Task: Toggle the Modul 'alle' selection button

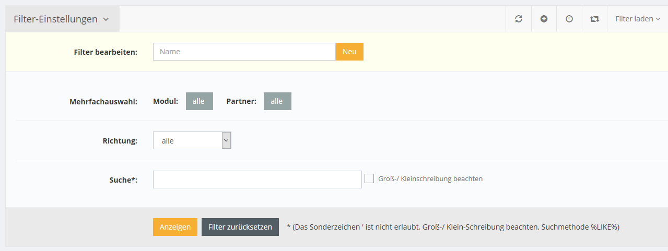Action: tap(199, 101)
